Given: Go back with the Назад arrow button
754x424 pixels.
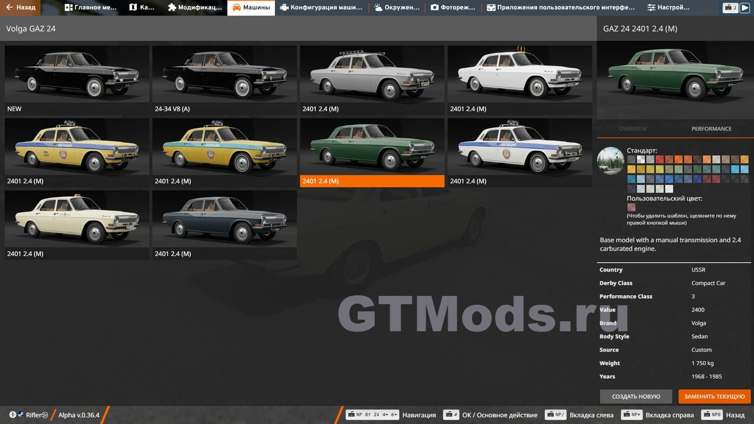Looking at the screenshot, I should coord(20,8).
